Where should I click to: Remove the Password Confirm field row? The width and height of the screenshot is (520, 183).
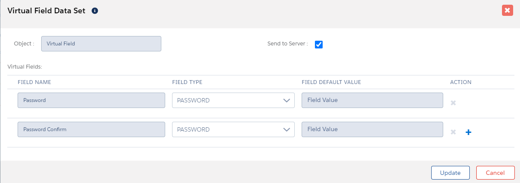[453, 132]
